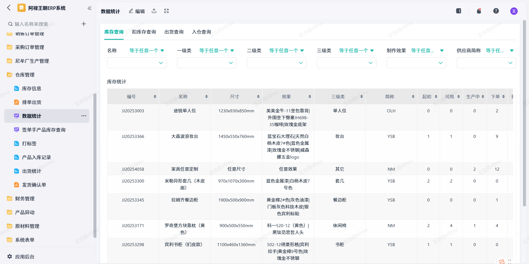Screen dimensions: 529x264
Task: Sort table by 生产中 column
Action: click(x=483, y=97)
